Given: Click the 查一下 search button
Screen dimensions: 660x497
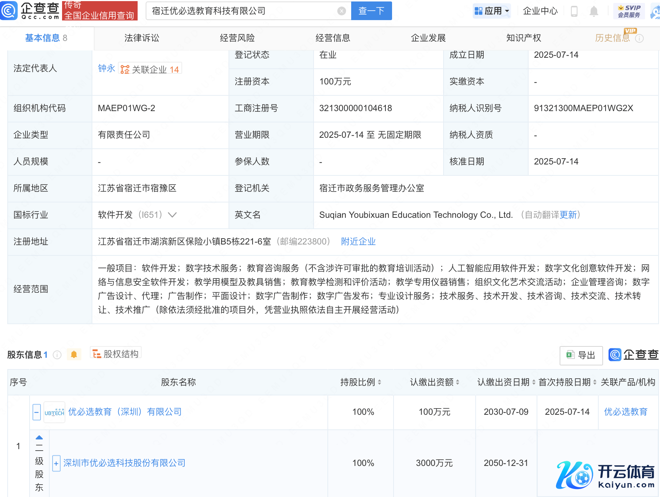Looking at the screenshot, I should click(x=371, y=11).
